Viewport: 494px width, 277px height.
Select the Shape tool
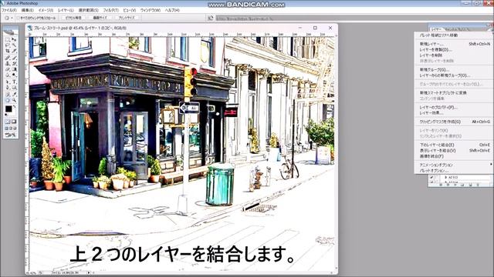coord(14,88)
